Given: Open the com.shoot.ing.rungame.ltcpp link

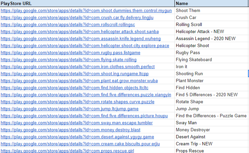Looking at the screenshot, I should (74, 73).
